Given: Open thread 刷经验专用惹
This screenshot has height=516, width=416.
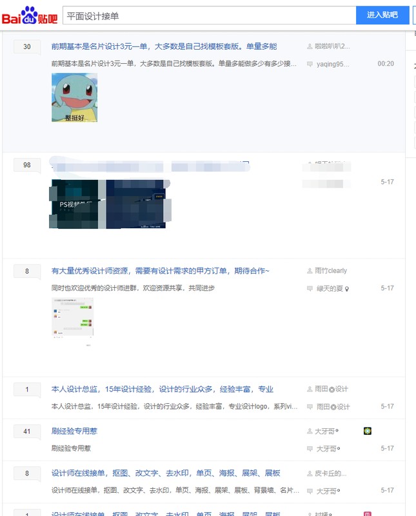Looking at the screenshot, I should pyautogui.click(x=74, y=431).
